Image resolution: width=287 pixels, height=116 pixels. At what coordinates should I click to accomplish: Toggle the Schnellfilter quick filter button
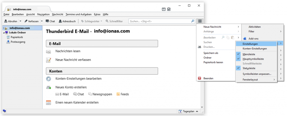(114, 21)
